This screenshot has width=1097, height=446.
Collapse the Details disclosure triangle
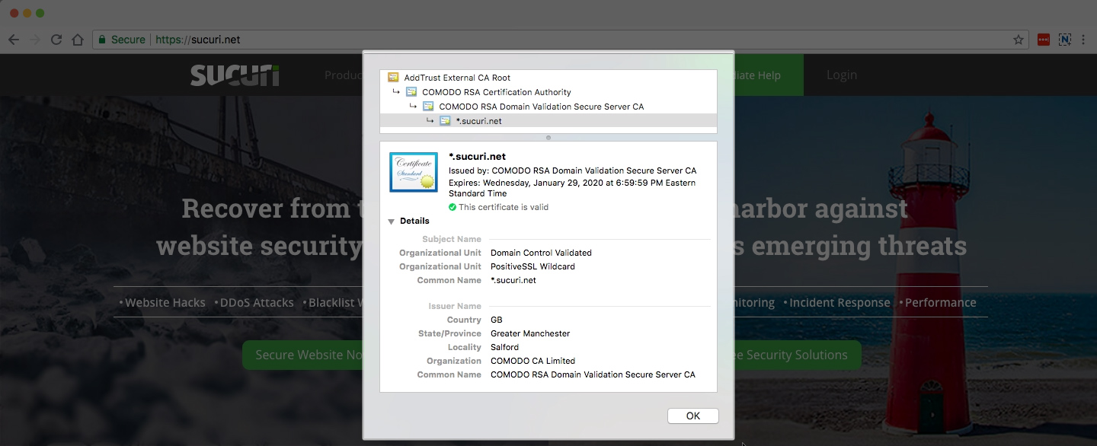(x=392, y=221)
